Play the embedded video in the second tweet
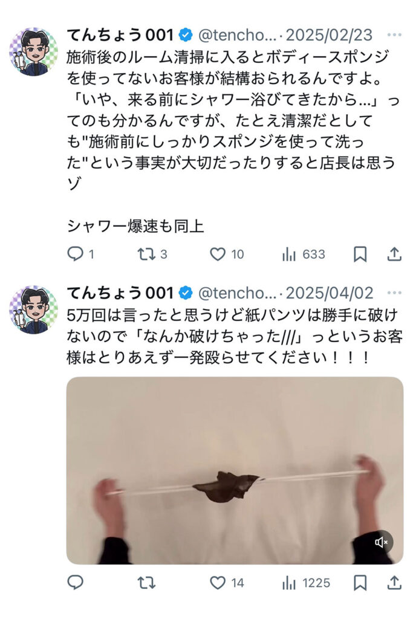Viewport: 413px width, 619px height. point(235,470)
